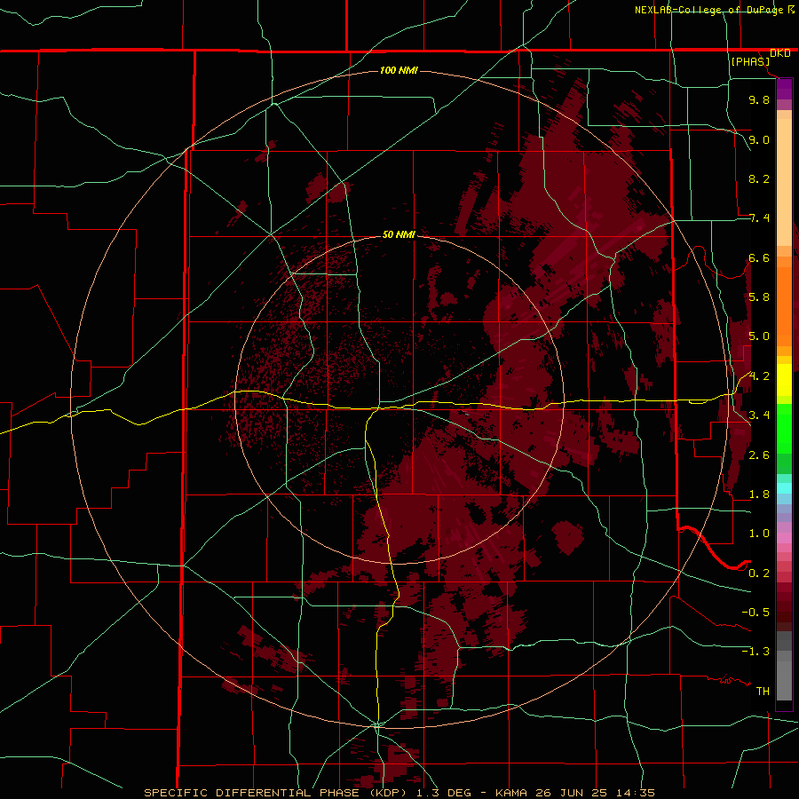Screen dimensions: 799x799
Task: Click the NEXLAB-College of DuPage watermark text
Action: click(x=708, y=10)
